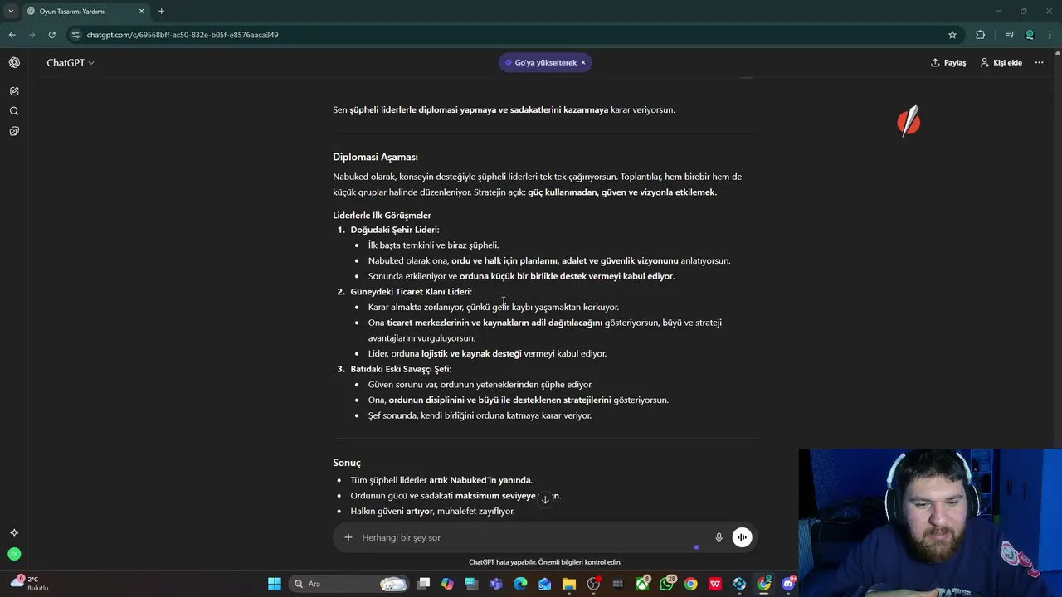Reload the ChatGPT page

(51, 35)
